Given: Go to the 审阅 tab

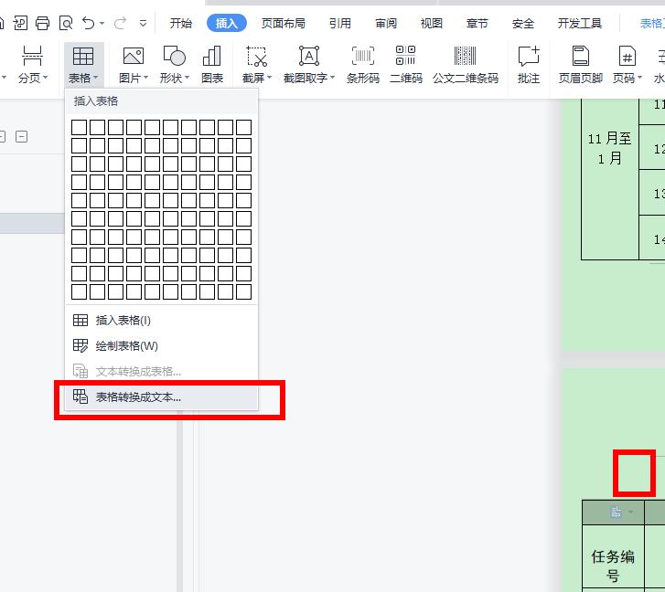Looking at the screenshot, I should pyautogui.click(x=386, y=23).
